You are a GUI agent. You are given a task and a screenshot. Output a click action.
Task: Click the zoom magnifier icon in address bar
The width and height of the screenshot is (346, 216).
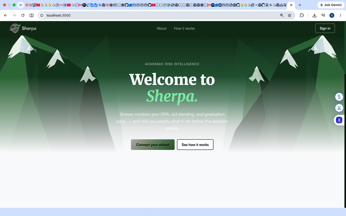(x=282, y=15)
